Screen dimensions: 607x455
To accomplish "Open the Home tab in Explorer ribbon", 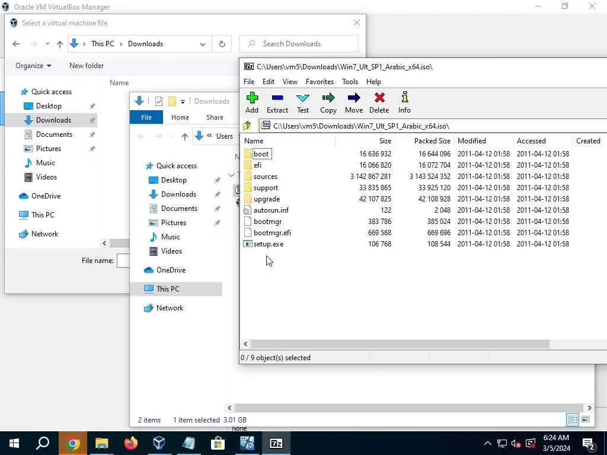I will (180, 117).
